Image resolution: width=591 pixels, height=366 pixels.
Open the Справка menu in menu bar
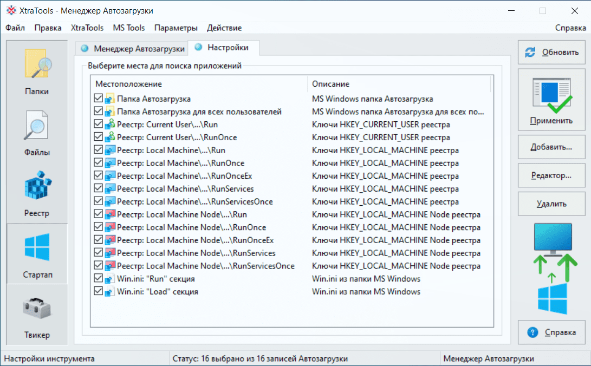[570, 28]
